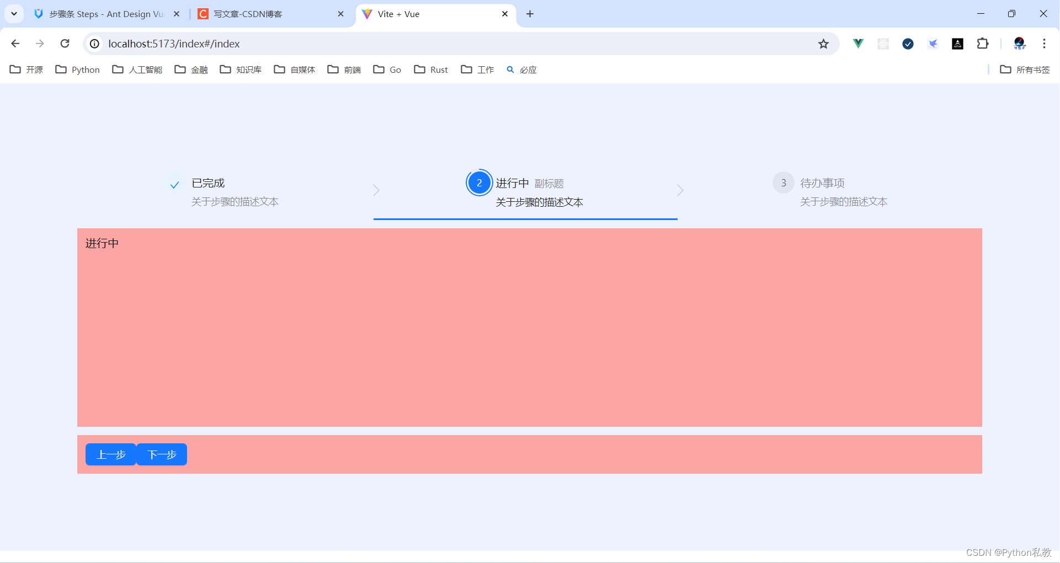Open the Chrome three-dot menu
Screen dimensions: 1060x563
pos(1044,44)
